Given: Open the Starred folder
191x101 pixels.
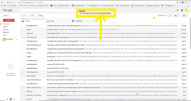Looking at the screenshot, I should pyautogui.click(x=5, y=27).
